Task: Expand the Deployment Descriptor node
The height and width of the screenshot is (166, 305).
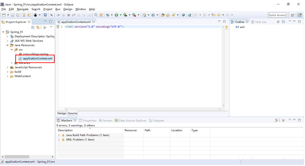Action: point(8,36)
